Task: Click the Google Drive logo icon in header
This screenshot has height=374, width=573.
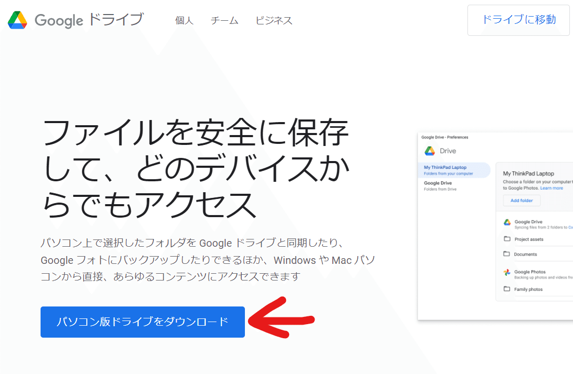Action: (x=18, y=20)
